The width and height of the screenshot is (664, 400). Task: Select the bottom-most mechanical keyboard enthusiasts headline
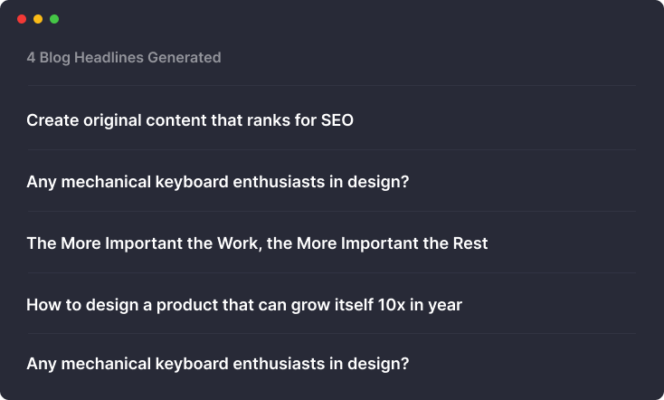218,364
